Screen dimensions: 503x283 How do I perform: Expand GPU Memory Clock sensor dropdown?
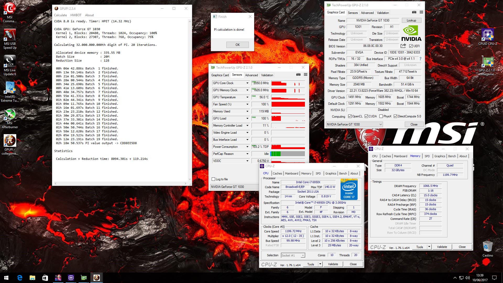pyautogui.click(x=247, y=90)
